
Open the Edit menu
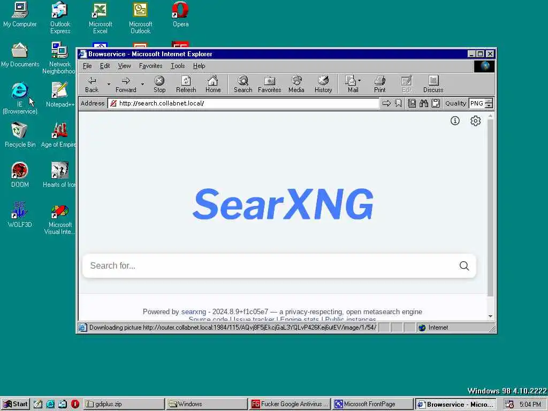pyautogui.click(x=104, y=66)
